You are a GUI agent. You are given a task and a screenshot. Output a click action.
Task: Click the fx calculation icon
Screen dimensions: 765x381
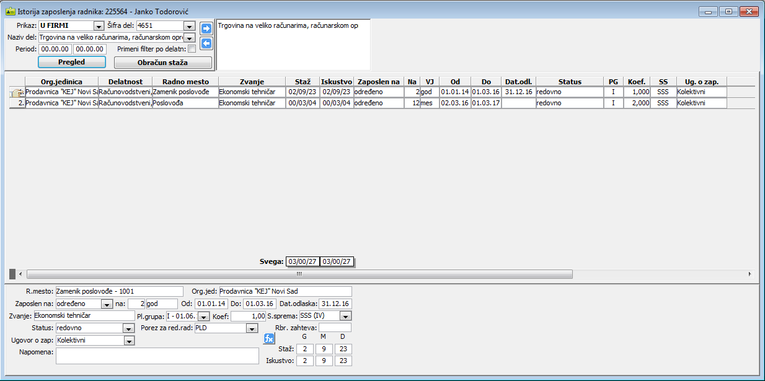[269, 338]
